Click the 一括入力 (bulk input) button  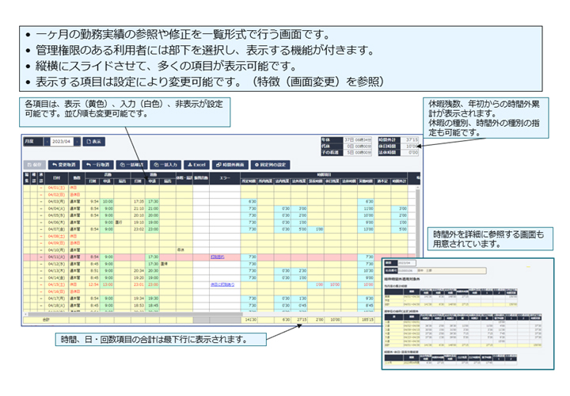[165, 165]
